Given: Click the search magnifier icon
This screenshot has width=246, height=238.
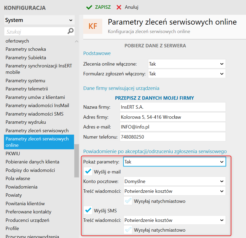Looking at the screenshot, I should [x=71, y=31].
